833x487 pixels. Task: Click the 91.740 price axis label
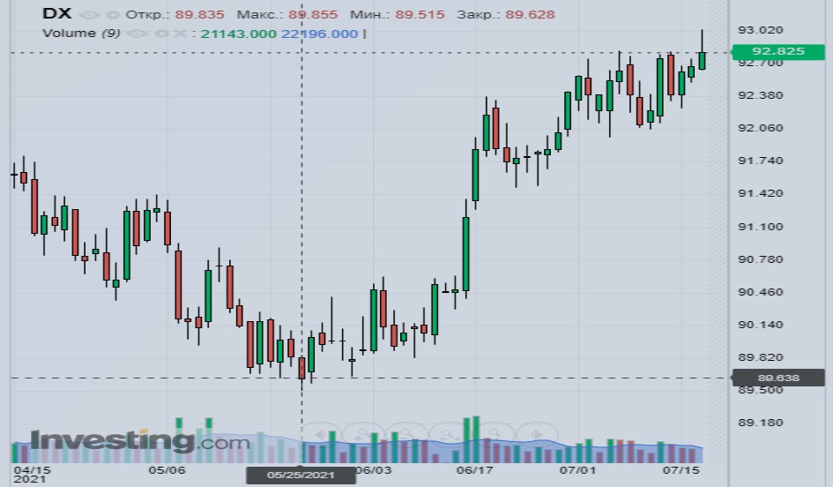coord(760,161)
